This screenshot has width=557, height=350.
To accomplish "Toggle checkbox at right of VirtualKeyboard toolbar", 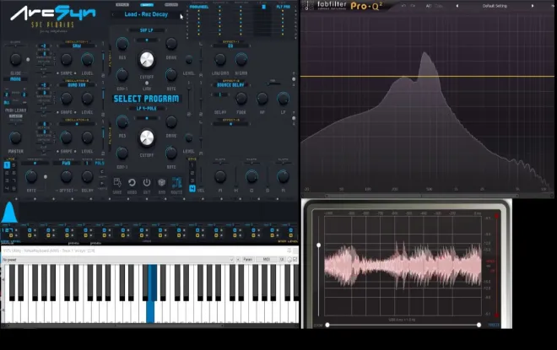I will (x=295, y=260).
